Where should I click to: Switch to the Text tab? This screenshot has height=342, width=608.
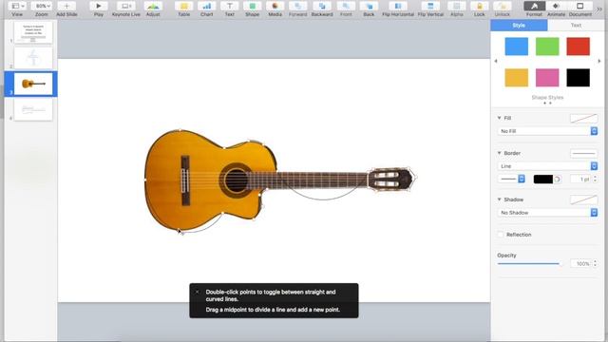[x=576, y=26]
